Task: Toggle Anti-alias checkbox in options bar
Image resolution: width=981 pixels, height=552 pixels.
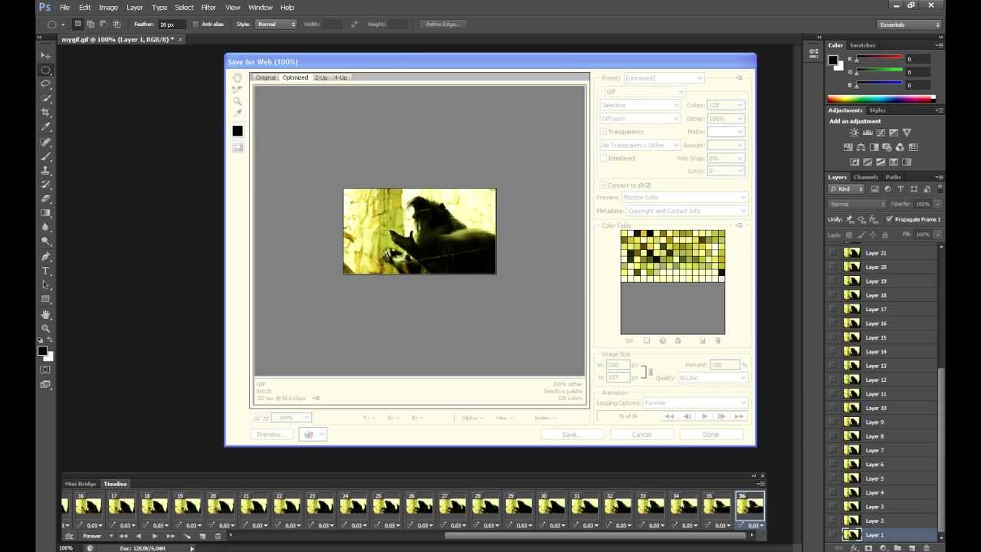Action: tap(195, 25)
